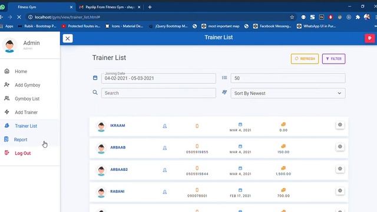Click trainer name IKRAAM
The width and height of the screenshot is (377, 212).
[x=118, y=125]
